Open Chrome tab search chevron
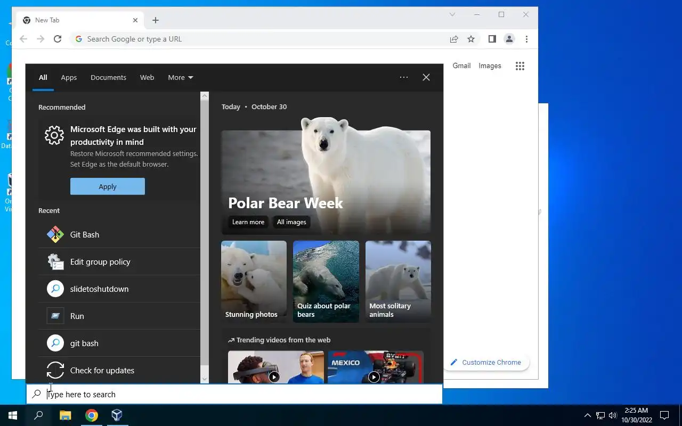Image resolution: width=682 pixels, height=426 pixels. point(452,15)
